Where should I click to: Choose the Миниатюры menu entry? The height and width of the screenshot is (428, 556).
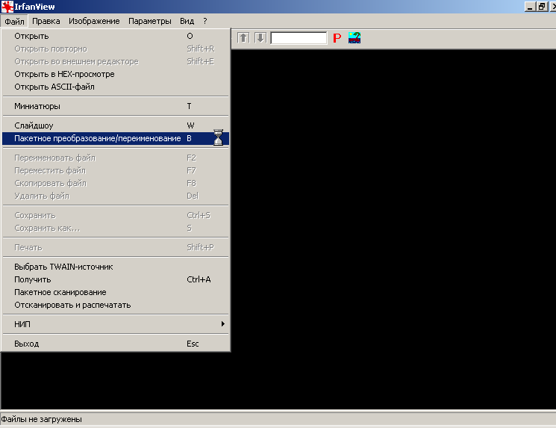(116, 106)
